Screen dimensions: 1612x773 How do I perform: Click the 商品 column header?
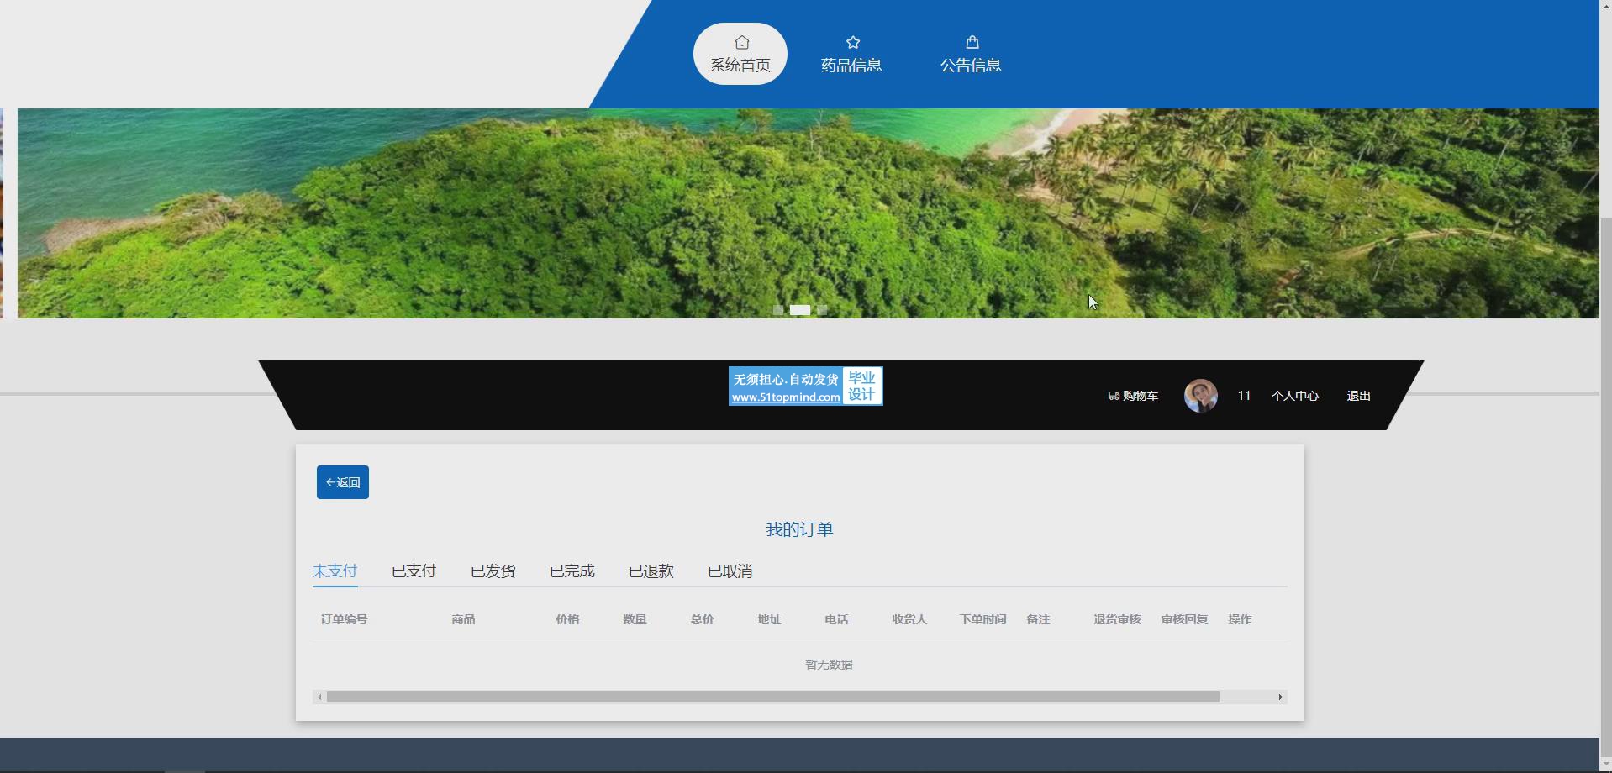click(463, 619)
